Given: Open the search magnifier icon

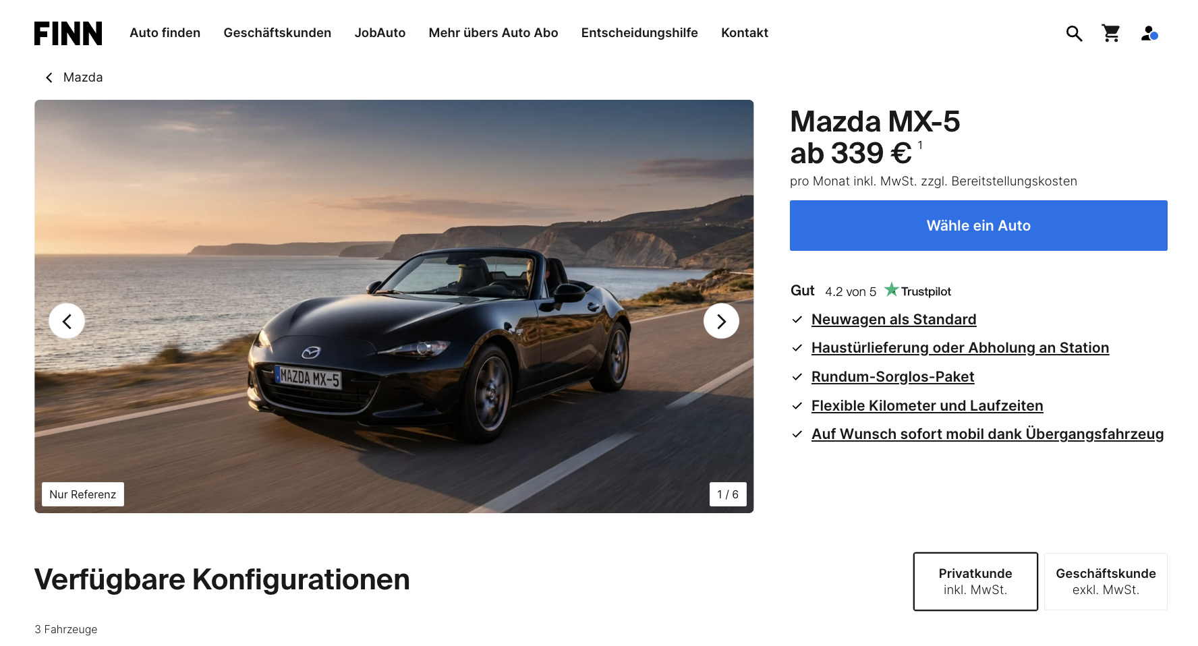Looking at the screenshot, I should [x=1074, y=33].
